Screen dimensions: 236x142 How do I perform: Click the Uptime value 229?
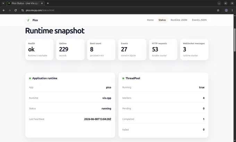pos(64,49)
